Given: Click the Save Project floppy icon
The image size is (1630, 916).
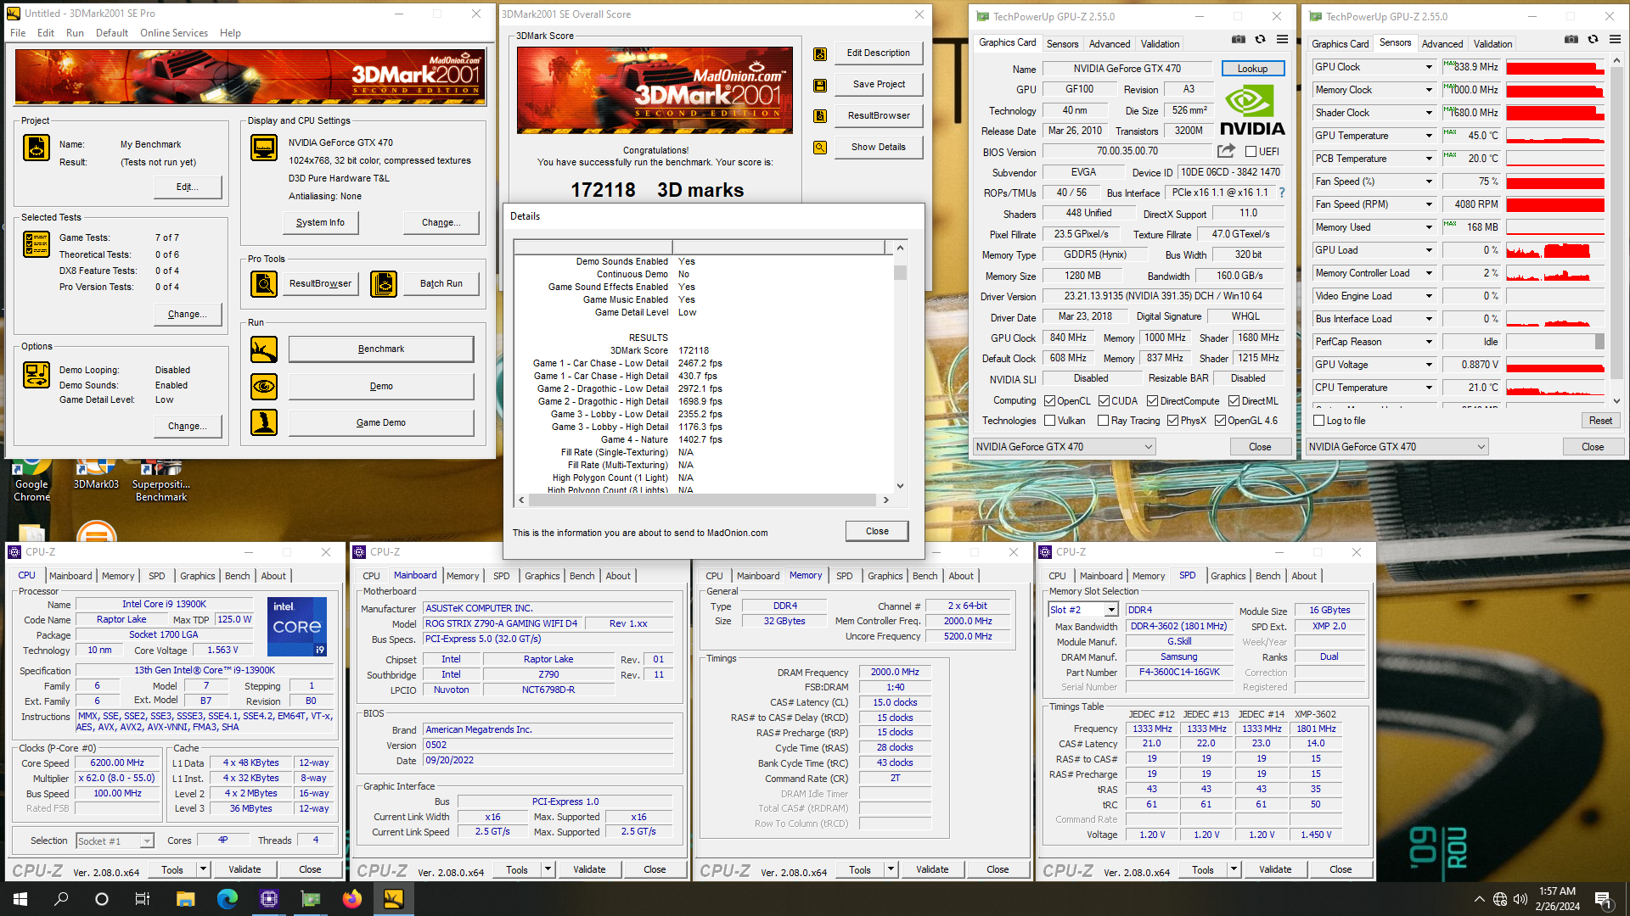Looking at the screenshot, I should (x=820, y=85).
